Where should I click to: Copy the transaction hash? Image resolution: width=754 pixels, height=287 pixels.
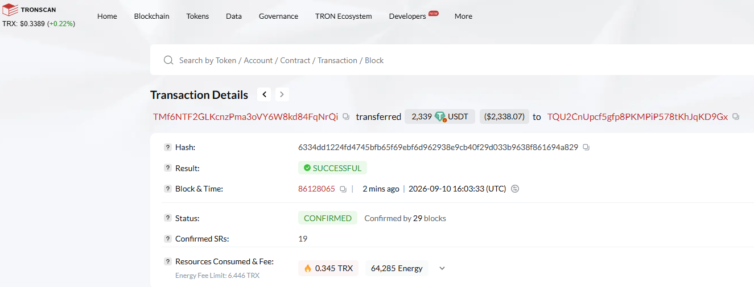pos(586,147)
